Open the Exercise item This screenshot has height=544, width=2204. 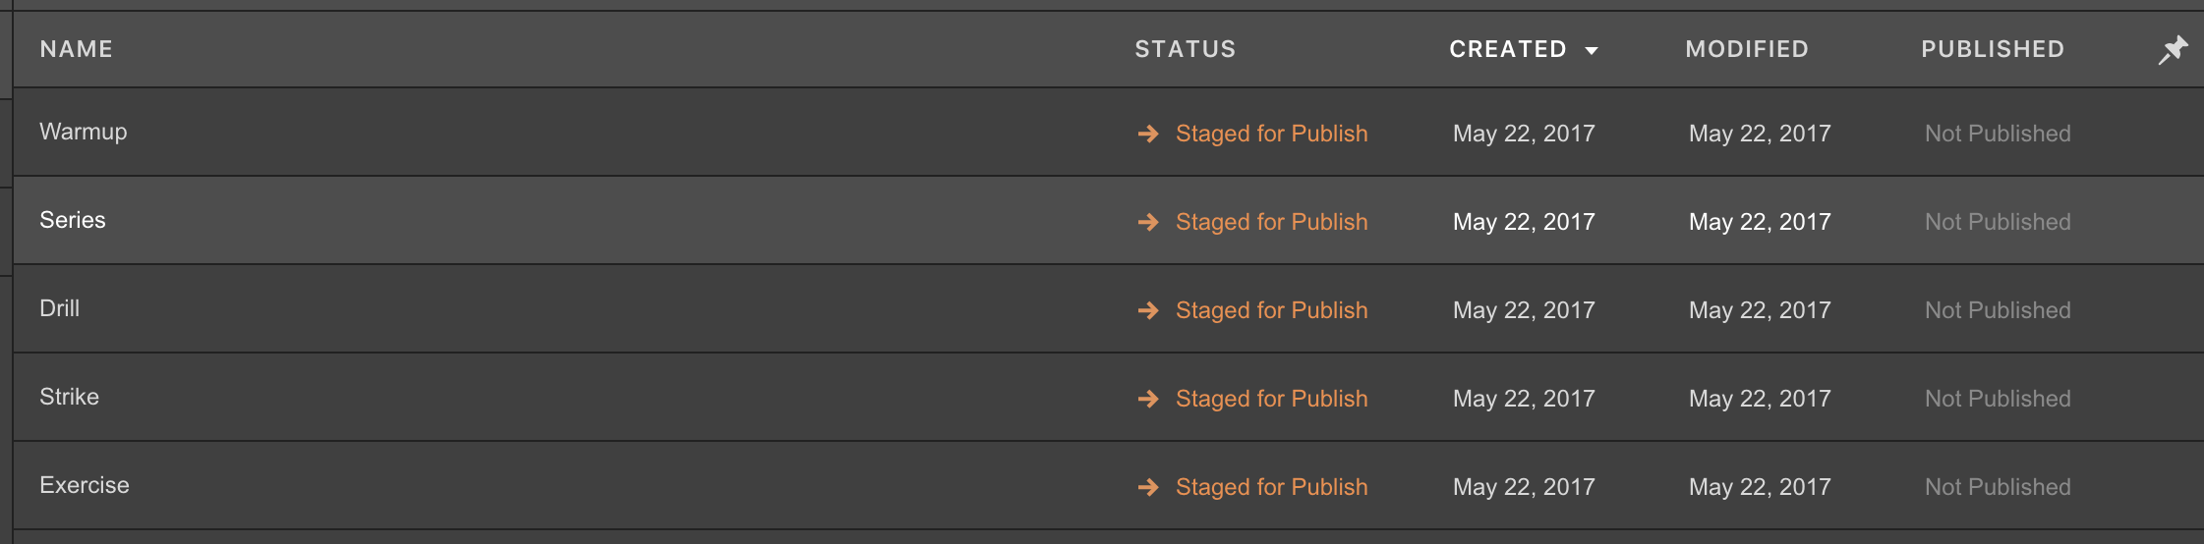[x=85, y=485]
